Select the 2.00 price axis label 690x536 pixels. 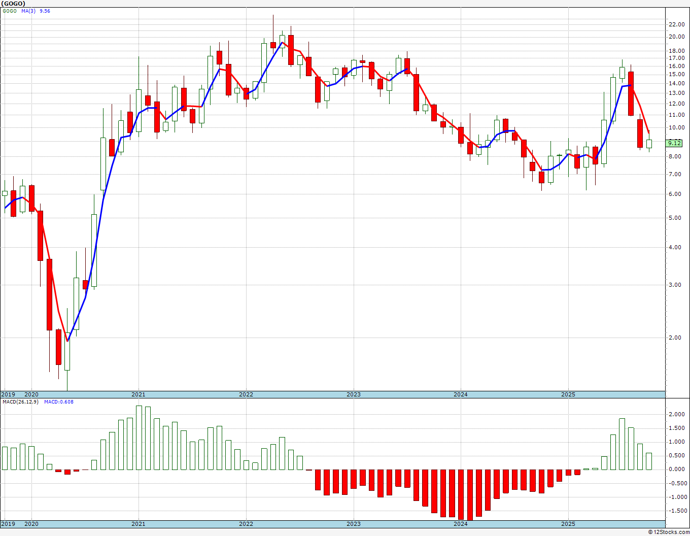[x=674, y=338]
